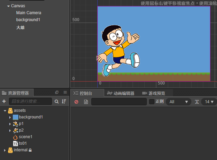Select scene1 fire scene icon
Viewport: 217px width, 160px height.
(15, 137)
